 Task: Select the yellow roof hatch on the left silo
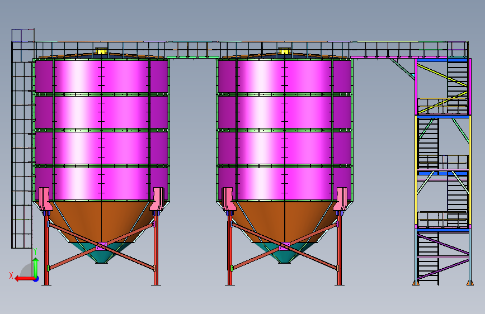(101, 51)
